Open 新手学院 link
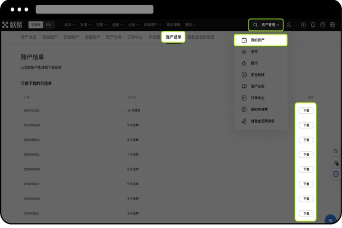 coord(173,25)
